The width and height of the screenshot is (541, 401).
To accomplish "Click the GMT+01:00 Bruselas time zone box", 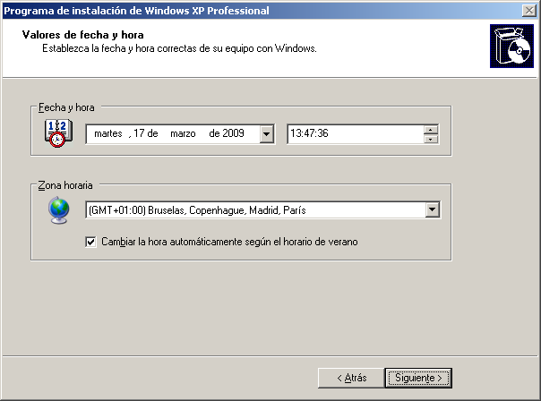I will point(255,209).
